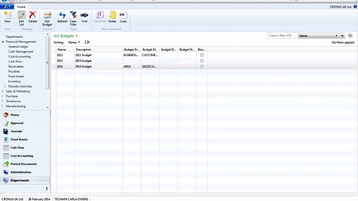358x201 pixels.
Task: Open the filter field Name combo box
Action: pos(318,35)
